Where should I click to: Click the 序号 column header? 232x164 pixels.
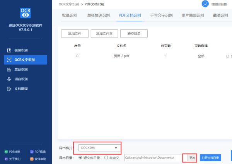[x=77, y=46]
